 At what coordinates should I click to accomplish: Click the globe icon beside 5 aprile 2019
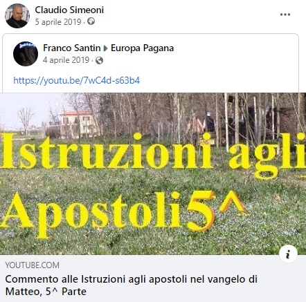click(x=91, y=21)
